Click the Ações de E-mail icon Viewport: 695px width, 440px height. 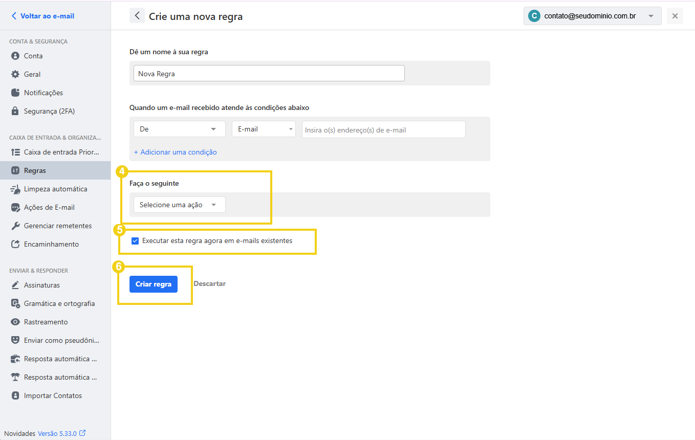15,207
